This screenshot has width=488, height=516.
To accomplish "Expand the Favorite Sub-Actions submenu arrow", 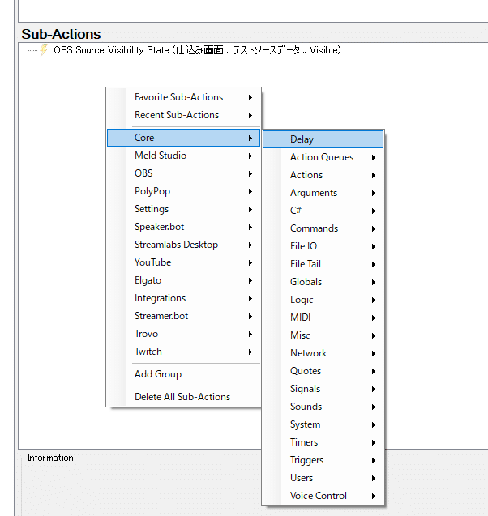I will 250,97.
